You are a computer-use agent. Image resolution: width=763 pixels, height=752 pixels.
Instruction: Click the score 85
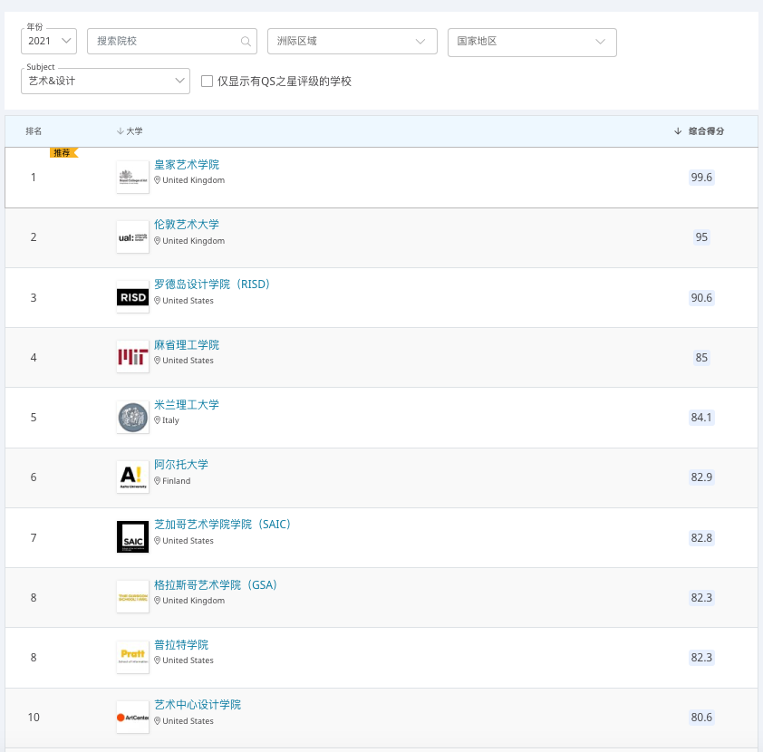pyautogui.click(x=701, y=358)
